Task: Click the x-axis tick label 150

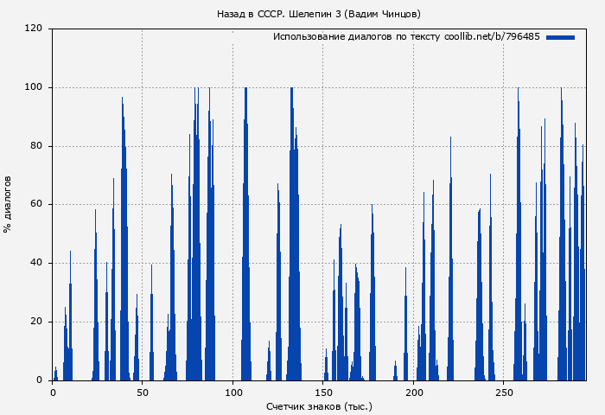Action: coord(323,393)
